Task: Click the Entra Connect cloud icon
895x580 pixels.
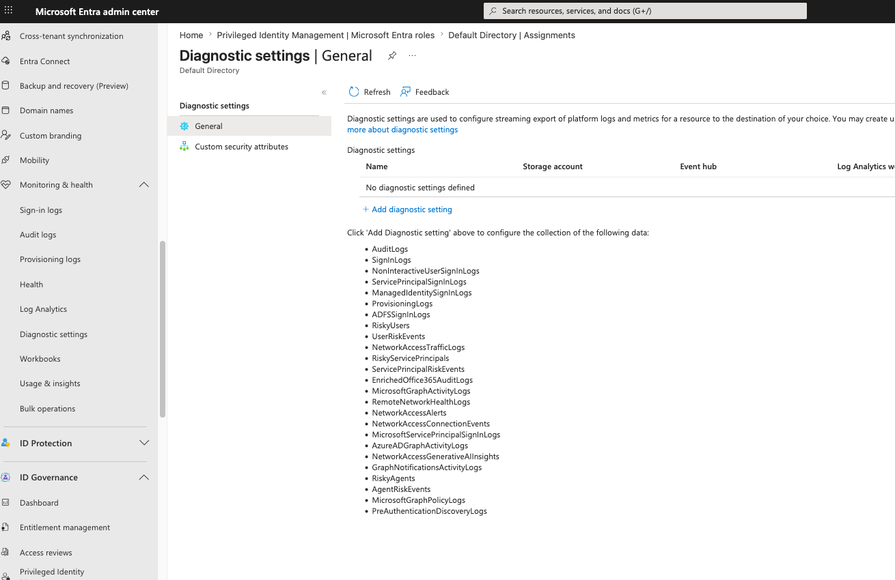Action: [x=5, y=61]
